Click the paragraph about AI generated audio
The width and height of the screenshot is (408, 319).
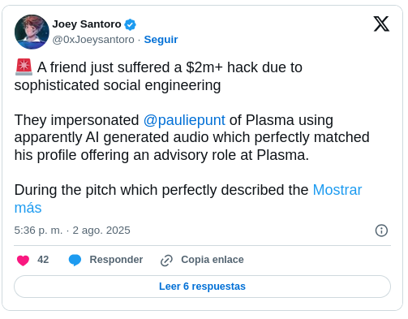tap(192, 137)
